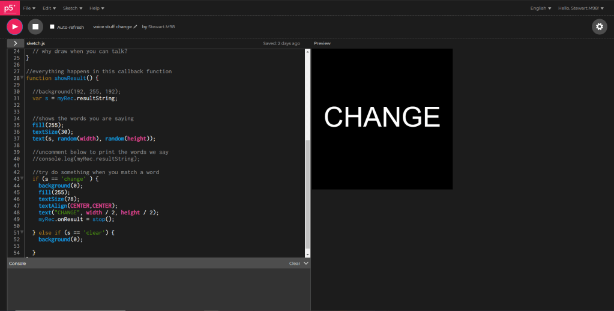Open the Sketch dropdown menu
Screen dimensions: 614x311
point(71,8)
